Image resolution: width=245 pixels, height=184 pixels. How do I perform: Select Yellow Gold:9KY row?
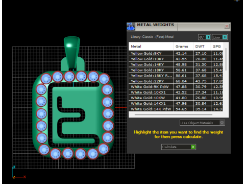[x=176, y=53]
